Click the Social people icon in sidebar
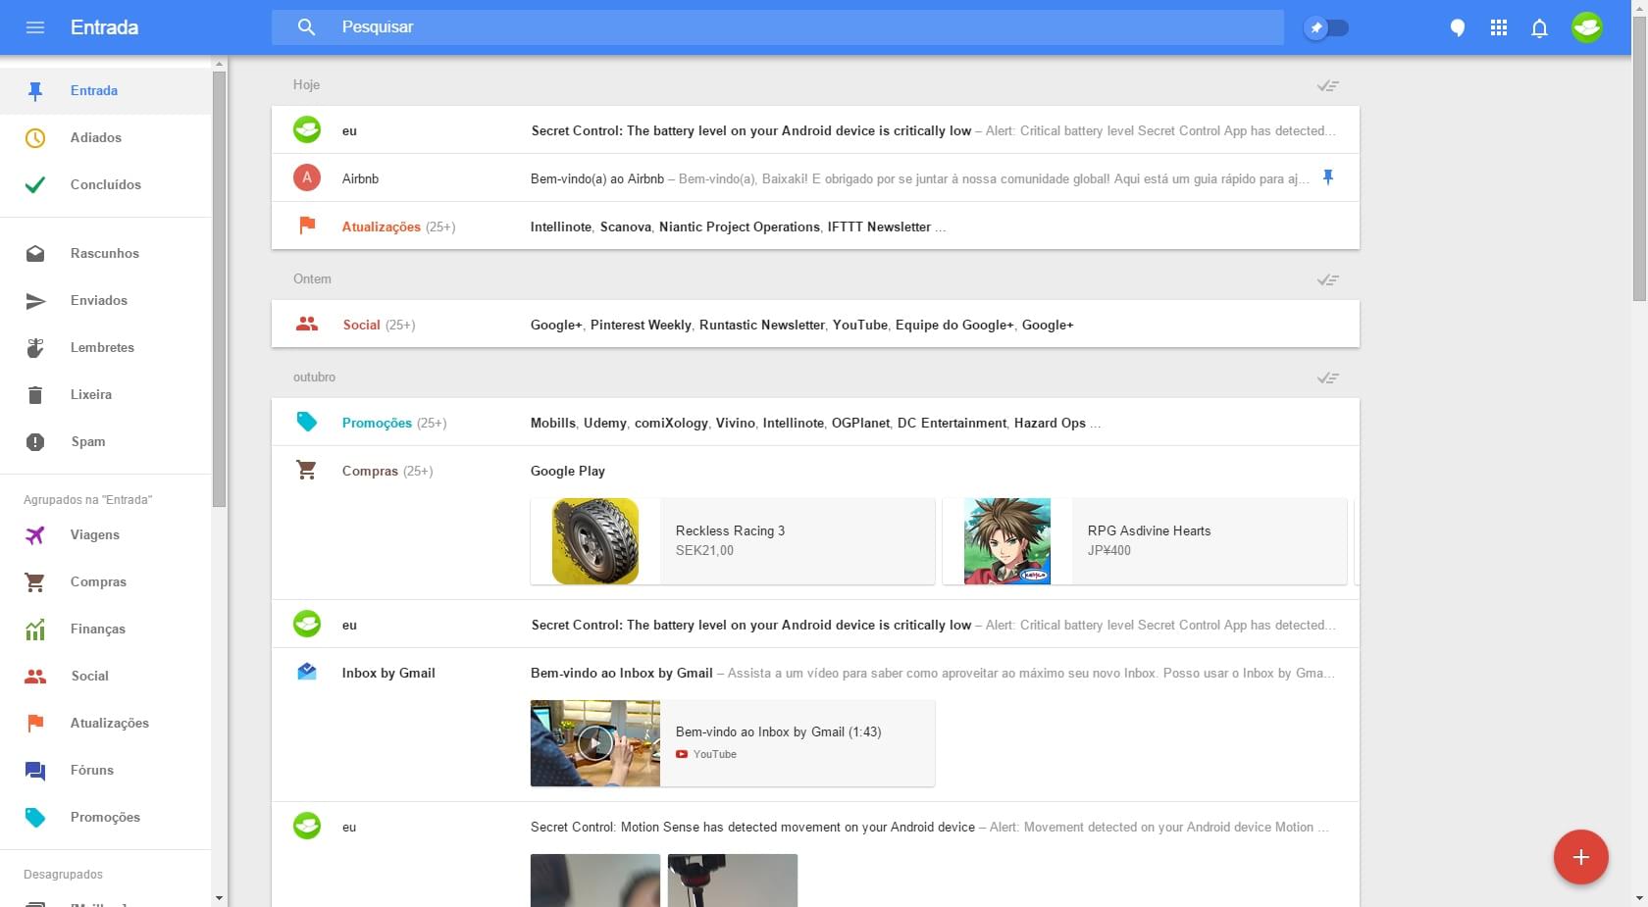1648x907 pixels. click(x=35, y=677)
